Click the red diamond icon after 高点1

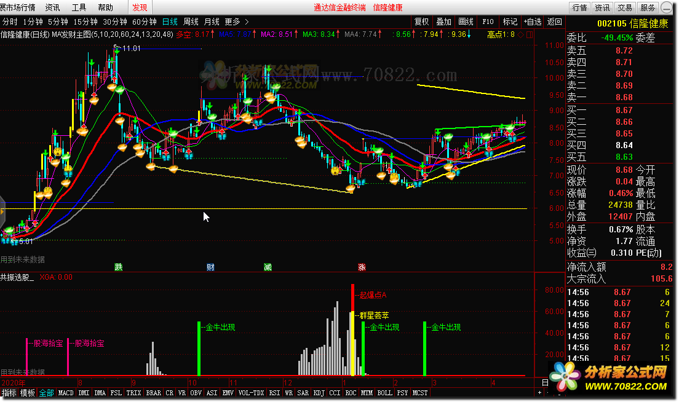coord(521,34)
